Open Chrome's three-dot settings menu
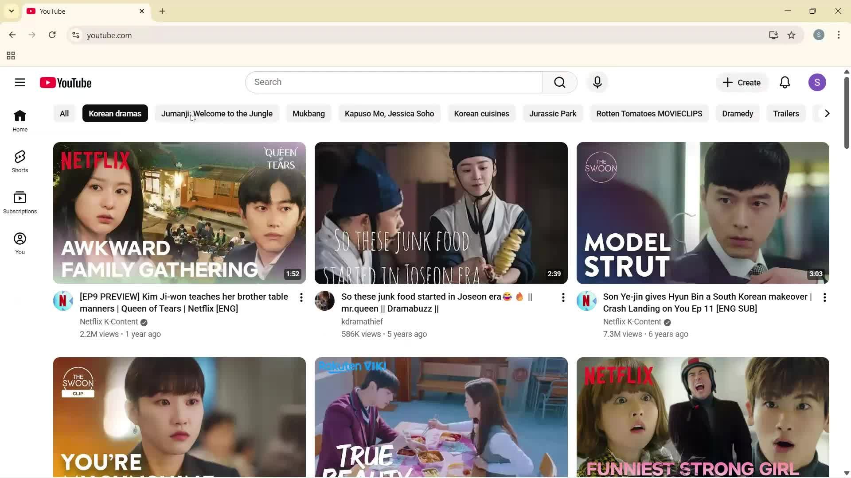The width and height of the screenshot is (851, 478). pyautogui.click(x=839, y=35)
